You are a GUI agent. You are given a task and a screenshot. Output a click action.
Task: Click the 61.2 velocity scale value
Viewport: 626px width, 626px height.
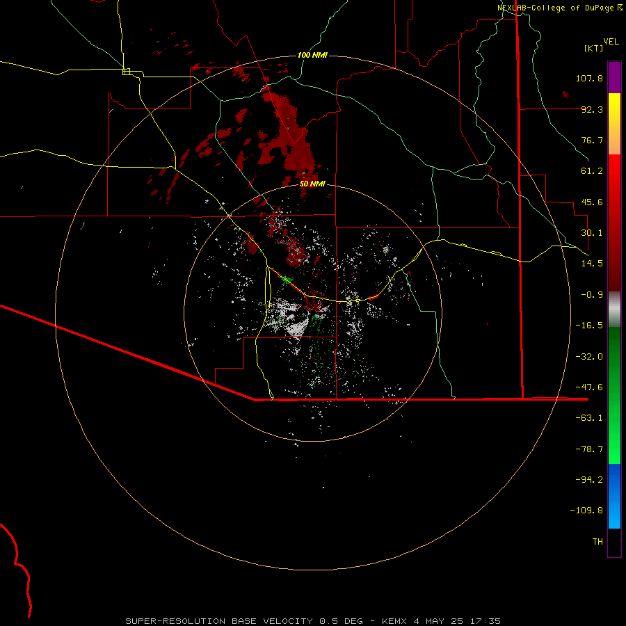pos(592,171)
